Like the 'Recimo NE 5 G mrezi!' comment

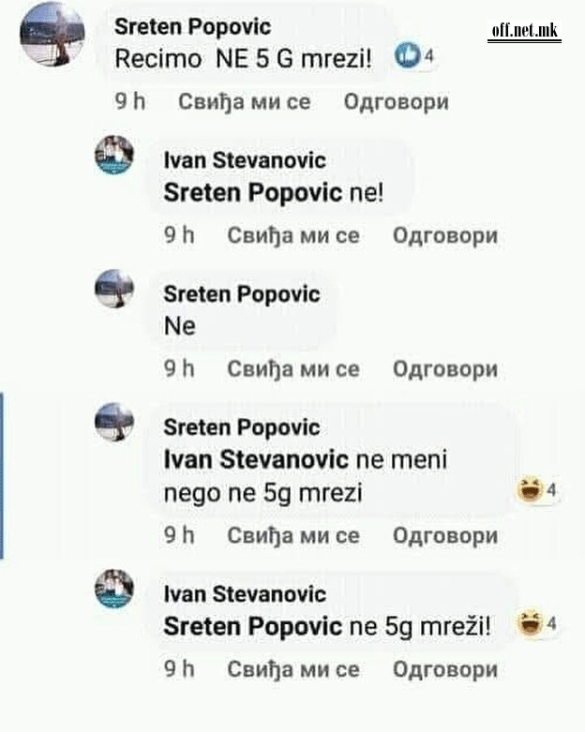click(x=244, y=102)
